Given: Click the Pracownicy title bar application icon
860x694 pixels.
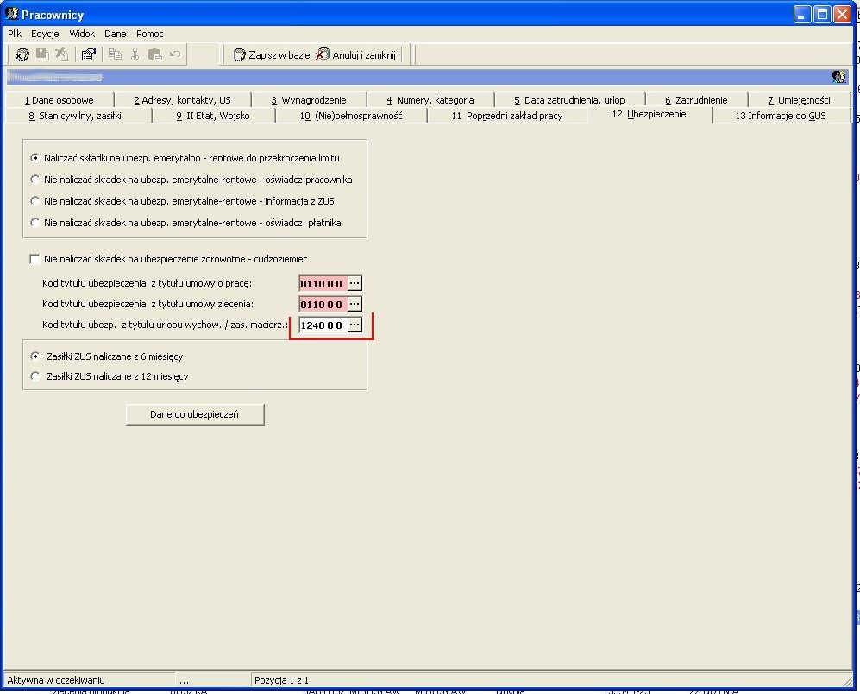Looking at the screenshot, I should pos(11,13).
